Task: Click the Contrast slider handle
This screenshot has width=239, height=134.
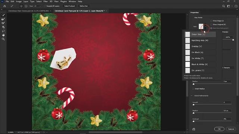Action: pos(193,121)
